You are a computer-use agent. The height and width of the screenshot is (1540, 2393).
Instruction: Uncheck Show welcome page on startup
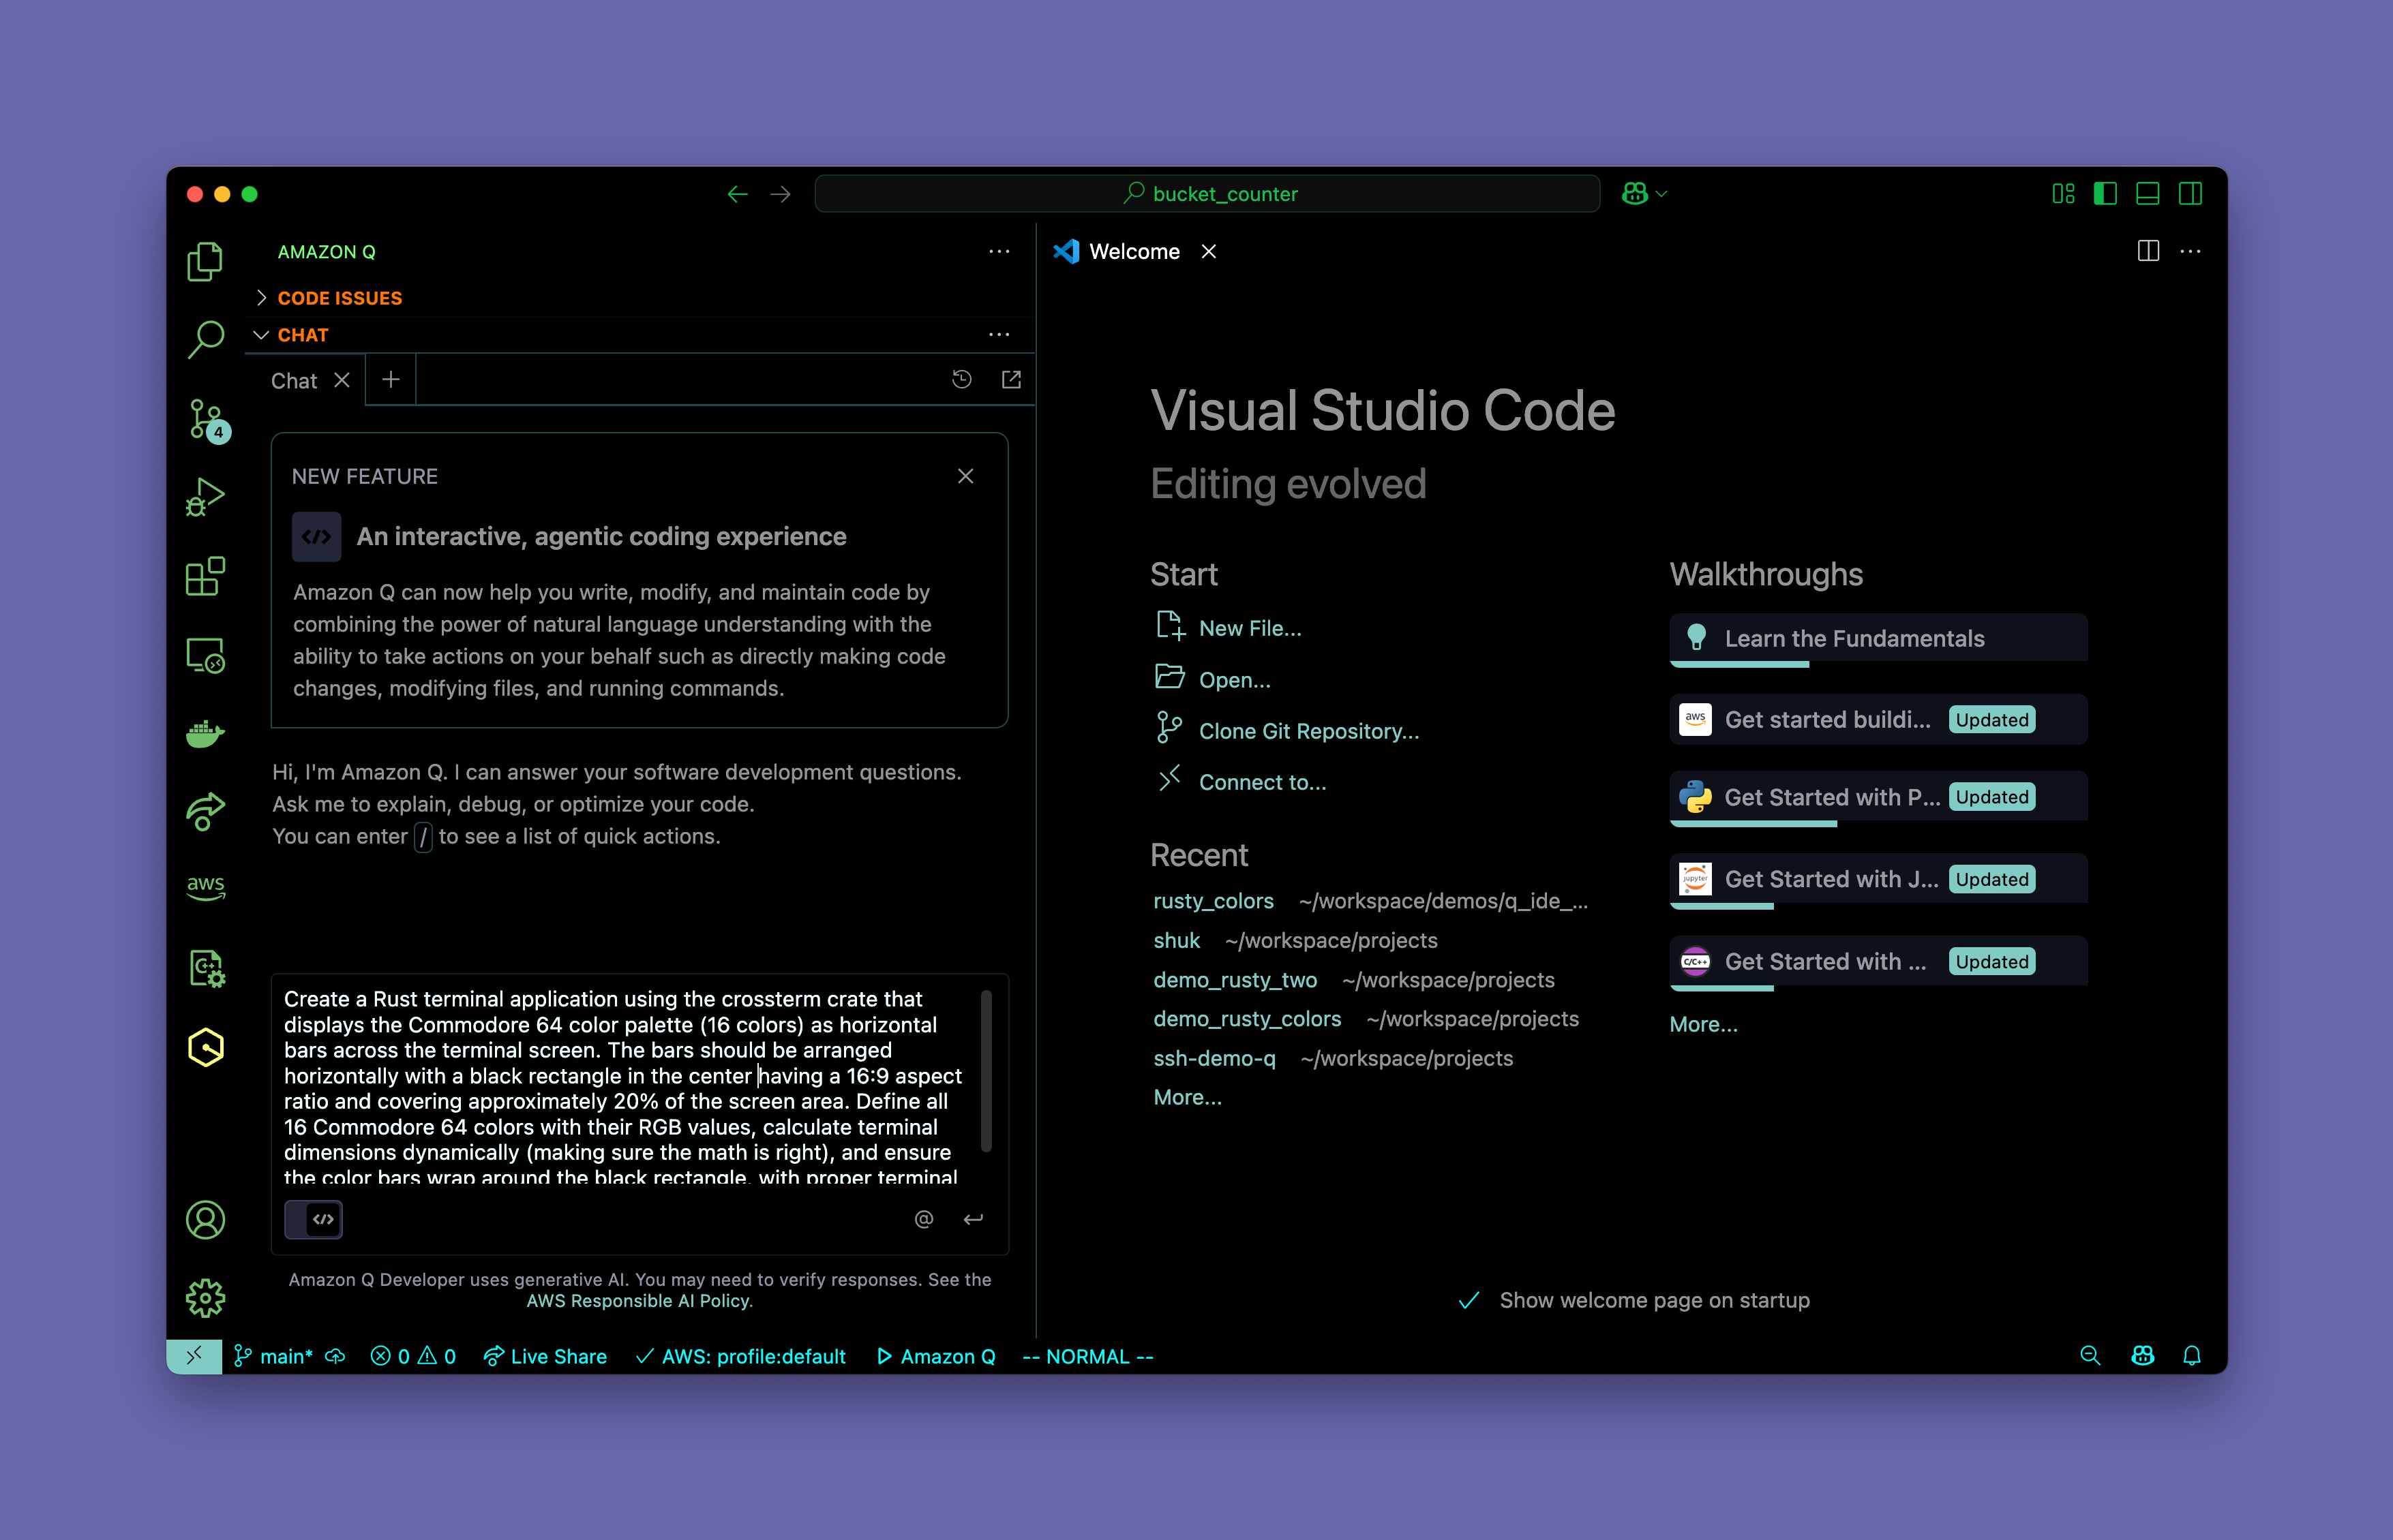[x=1468, y=1300]
